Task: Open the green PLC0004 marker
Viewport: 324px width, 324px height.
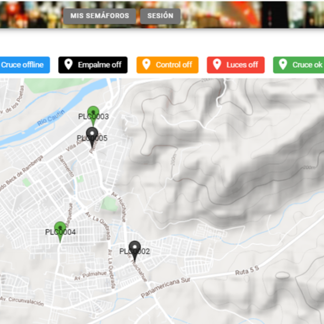Action: coord(60,229)
